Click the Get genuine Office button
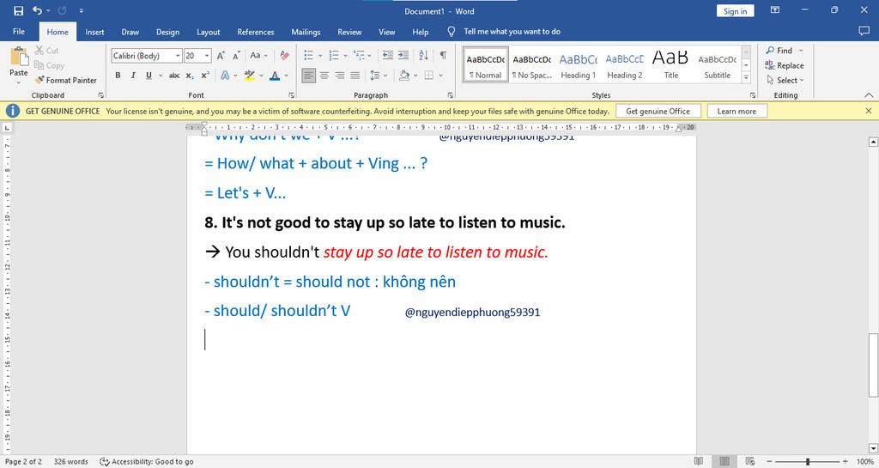The image size is (879, 468). pos(658,111)
